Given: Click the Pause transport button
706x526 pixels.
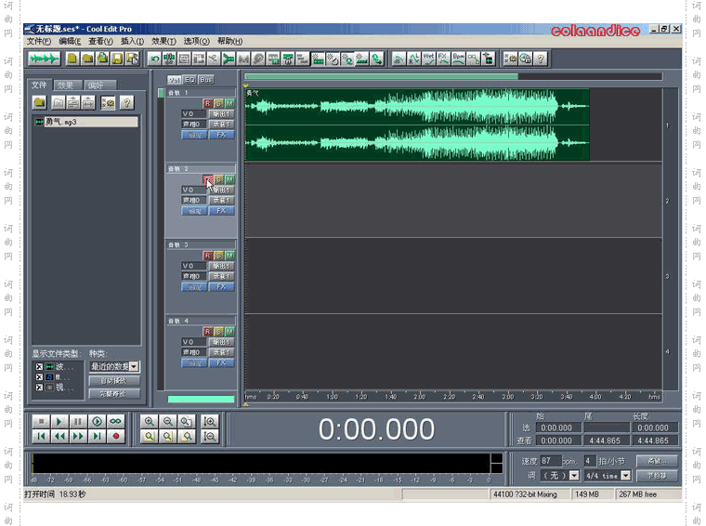Looking at the screenshot, I should (x=78, y=422).
